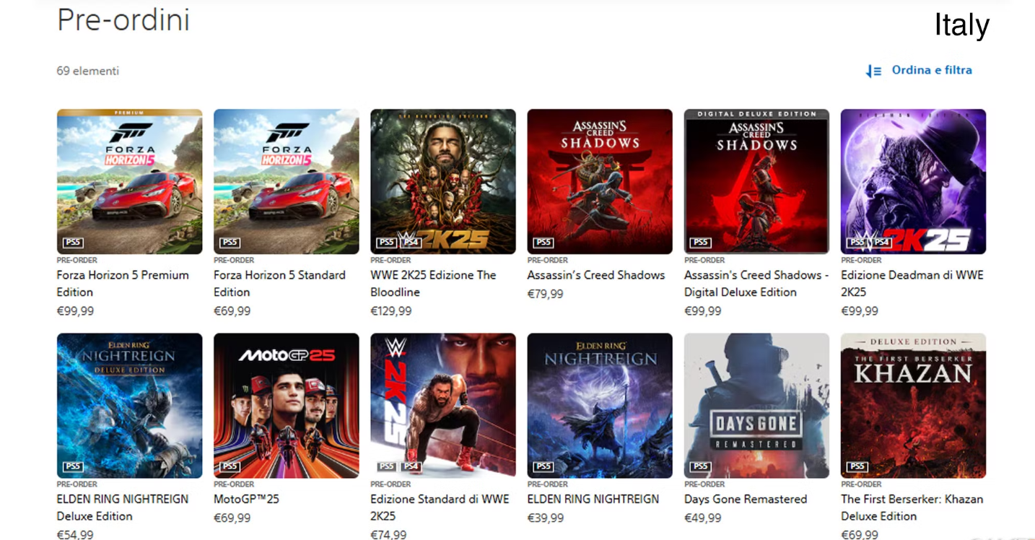Click The First Berserker Khazan Deluxe cover
This screenshot has width=1035, height=540.
tap(913, 405)
